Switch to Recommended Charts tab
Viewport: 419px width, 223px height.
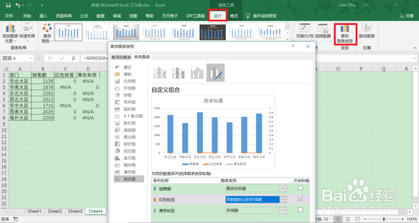122,57
